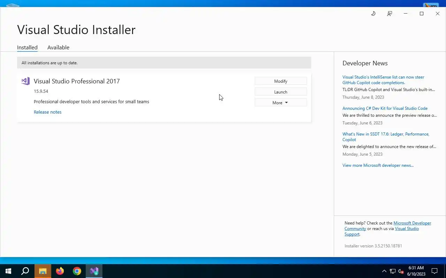Open Visual Studio Support link
446x278 pixels.
click(x=382, y=231)
